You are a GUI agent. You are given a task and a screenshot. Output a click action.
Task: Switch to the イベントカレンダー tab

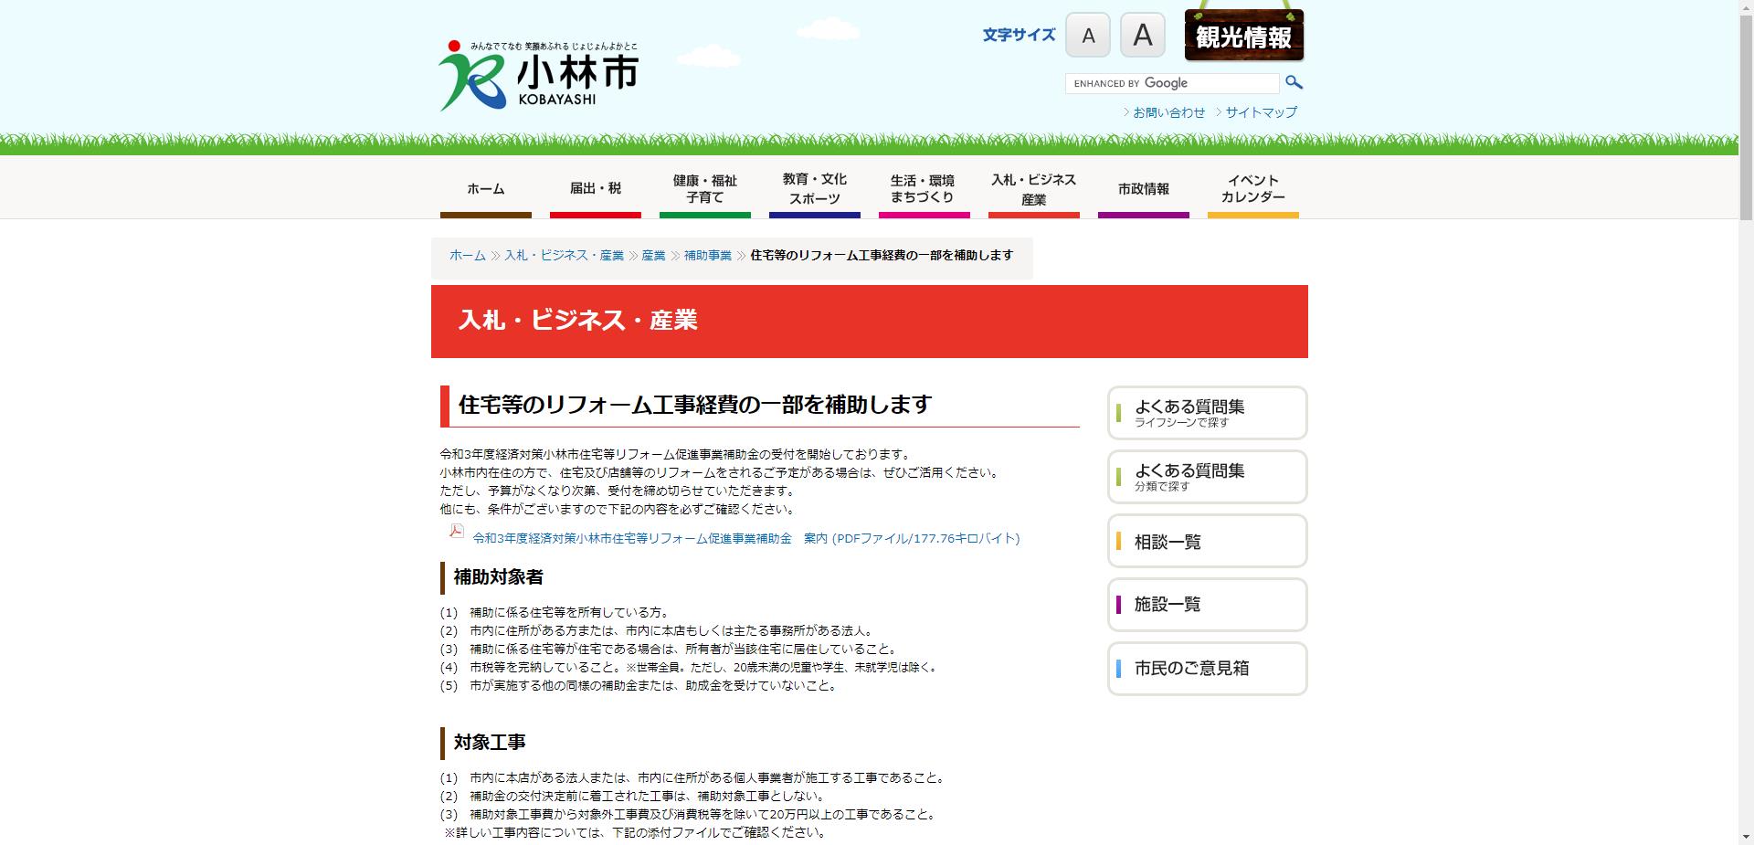coord(1252,189)
